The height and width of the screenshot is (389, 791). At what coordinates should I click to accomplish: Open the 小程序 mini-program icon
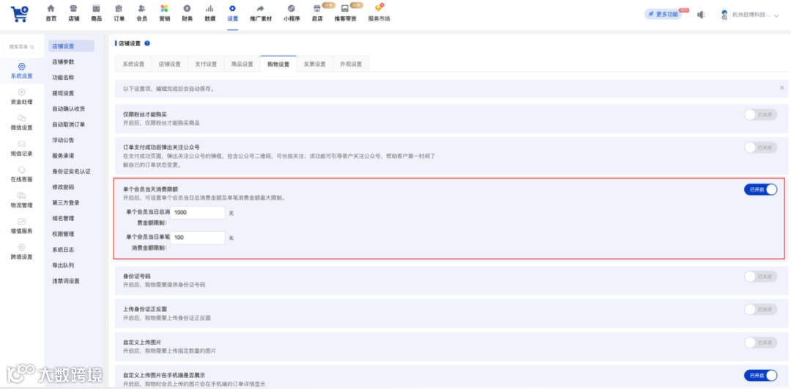pos(291,9)
